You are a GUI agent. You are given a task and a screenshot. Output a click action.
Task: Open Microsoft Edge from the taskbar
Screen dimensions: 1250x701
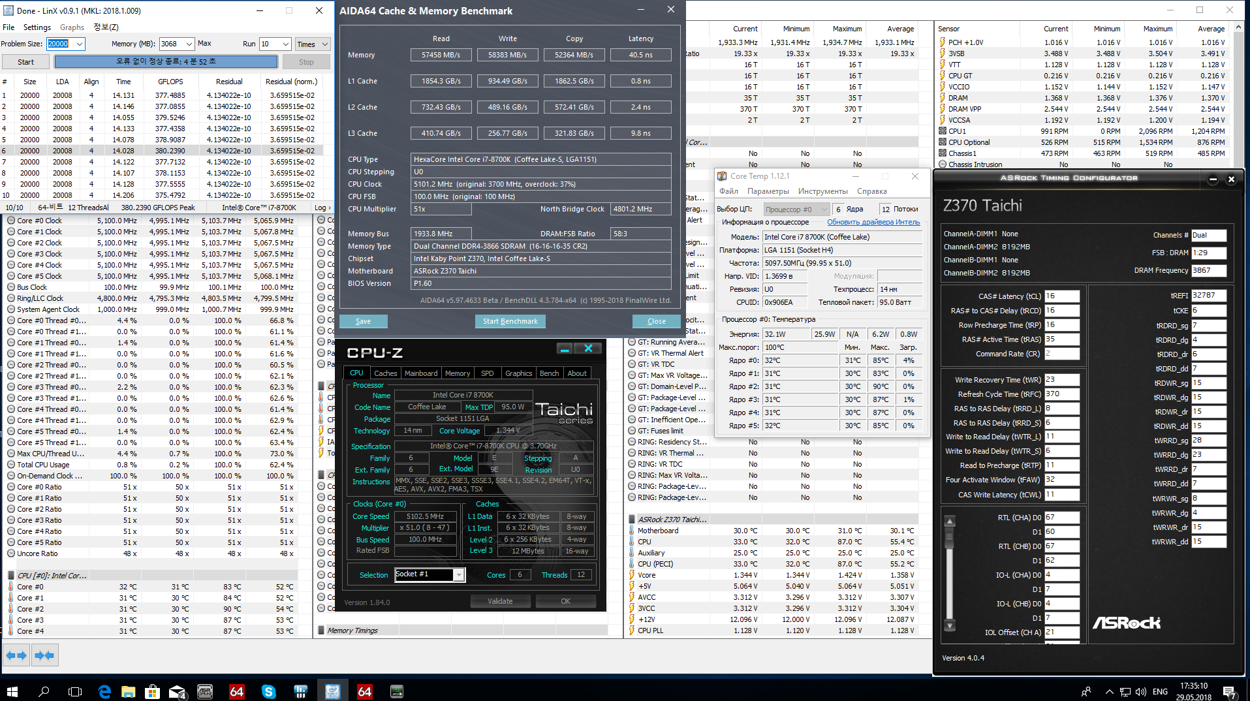[104, 691]
